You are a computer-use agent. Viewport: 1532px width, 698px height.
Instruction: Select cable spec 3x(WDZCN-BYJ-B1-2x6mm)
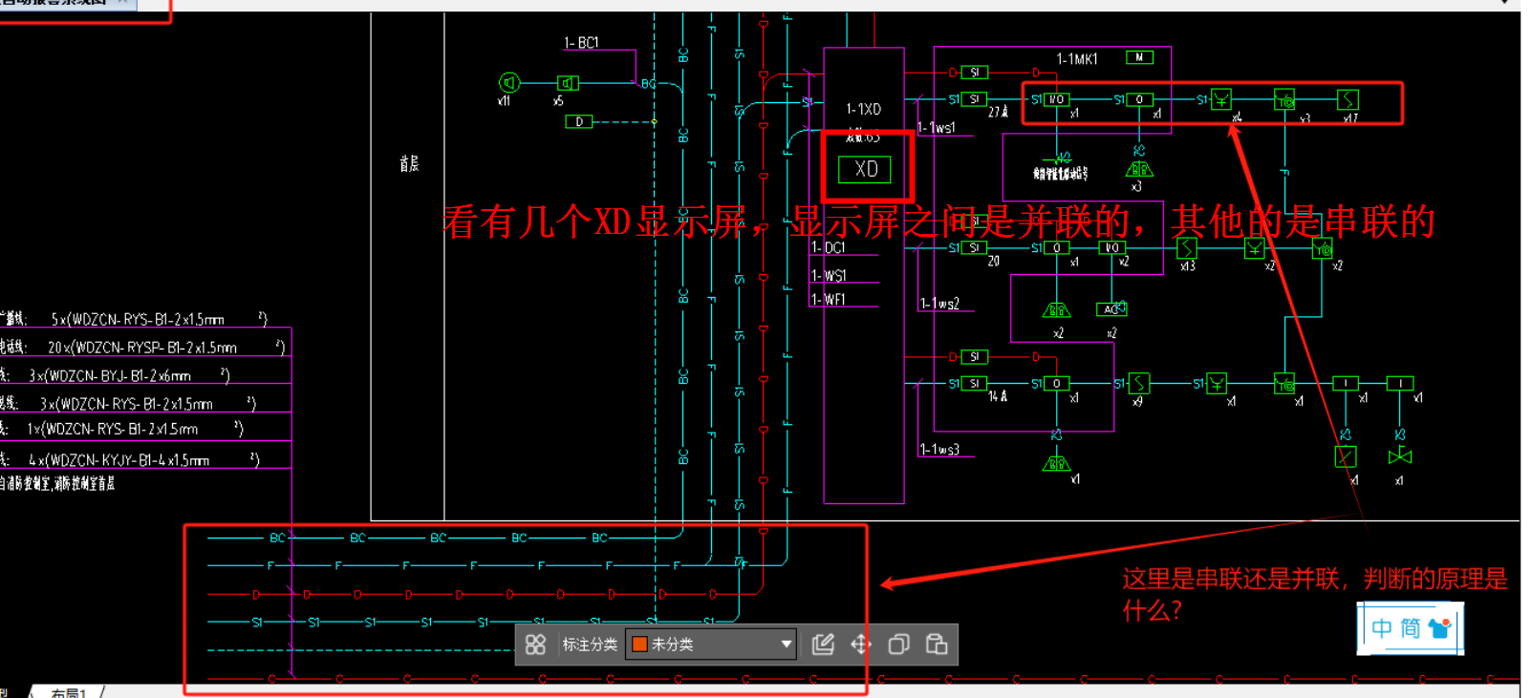point(130,375)
